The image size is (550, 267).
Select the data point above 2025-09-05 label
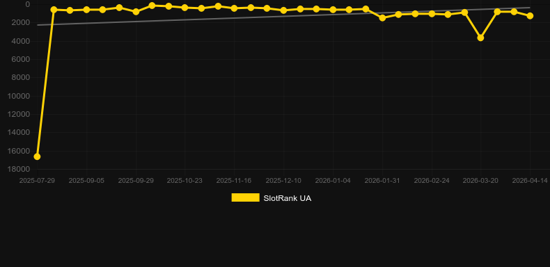(x=86, y=10)
